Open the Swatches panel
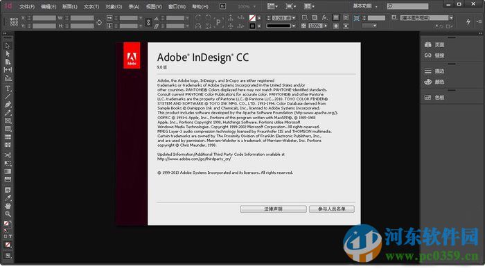 (x=434, y=98)
